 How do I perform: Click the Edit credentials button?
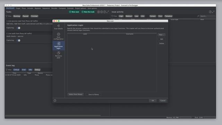pos(162,39)
